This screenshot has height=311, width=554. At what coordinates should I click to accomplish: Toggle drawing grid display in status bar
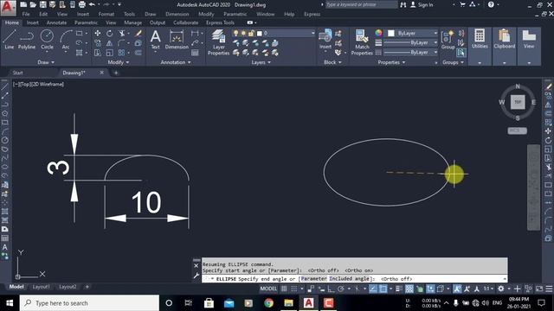point(284,289)
